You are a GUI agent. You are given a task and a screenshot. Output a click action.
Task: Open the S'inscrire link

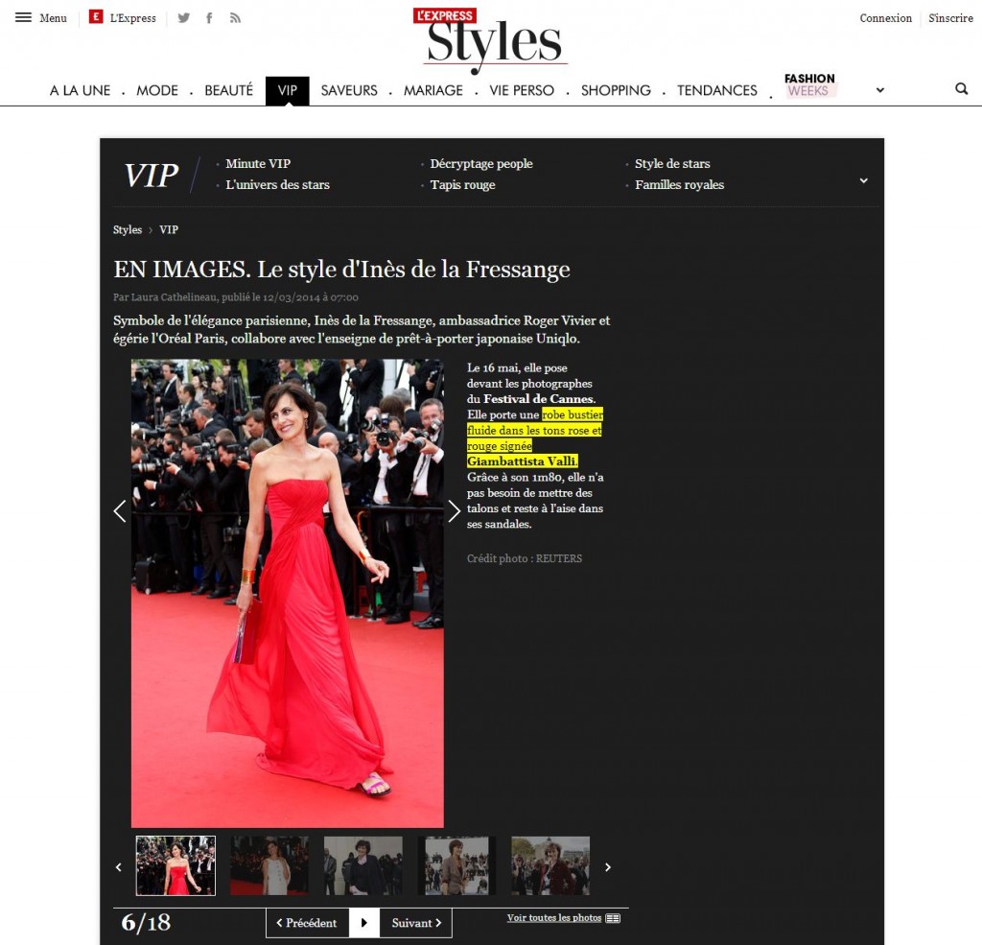click(x=948, y=17)
